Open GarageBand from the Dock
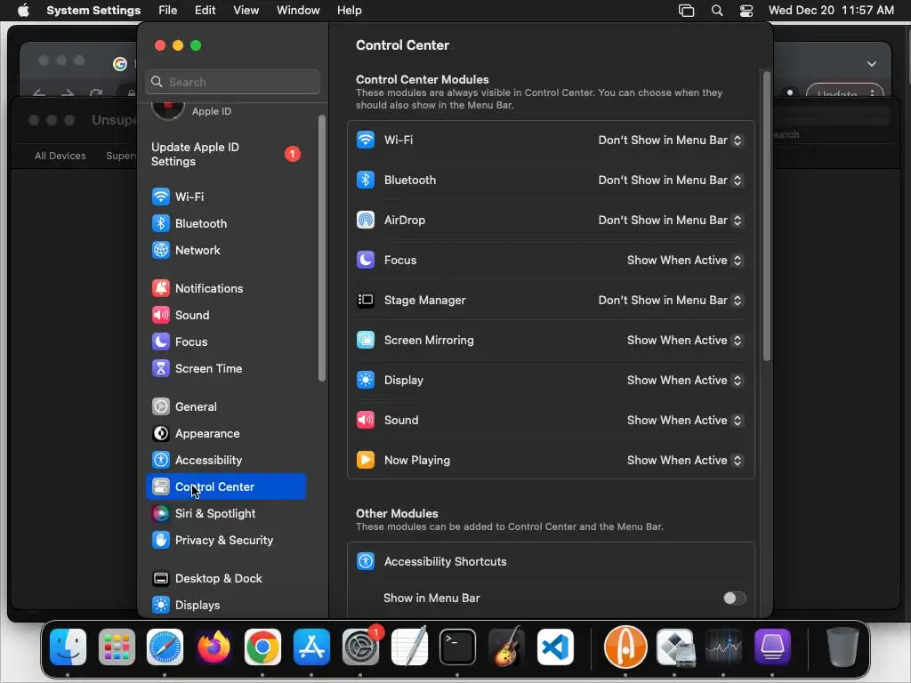The image size is (911, 683). tap(506, 647)
